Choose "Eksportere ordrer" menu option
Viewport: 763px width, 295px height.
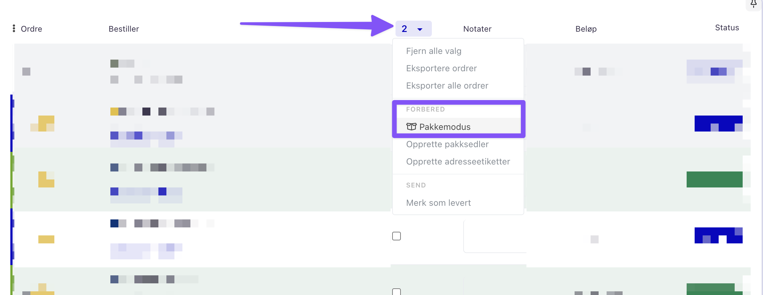pos(441,68)
